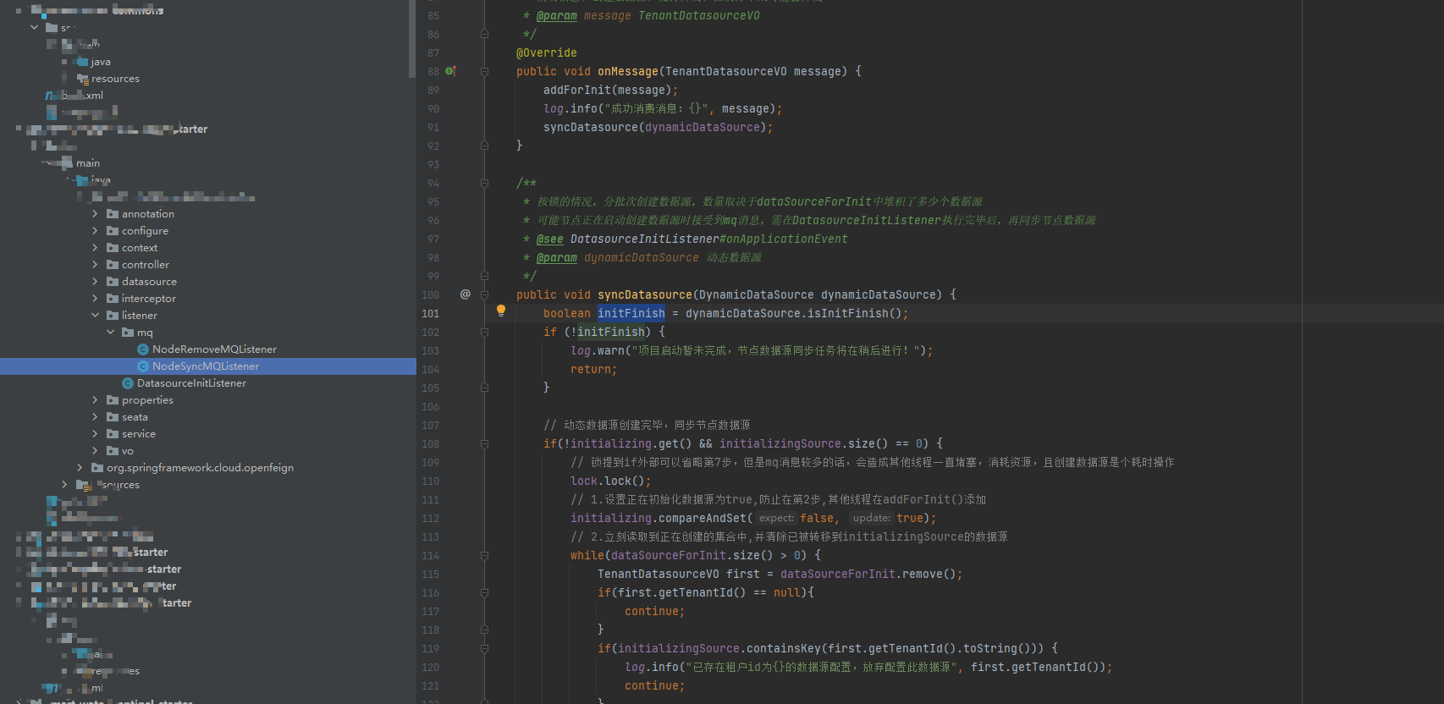Viewport: 1444px width, 704px height.
Task: Expand the context package chevron
Action: [95, 248]
